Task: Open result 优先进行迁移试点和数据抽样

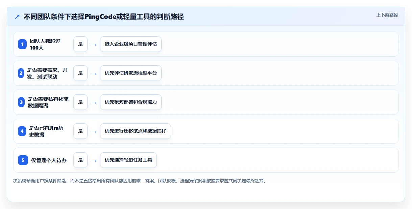Action: (136, 131)
